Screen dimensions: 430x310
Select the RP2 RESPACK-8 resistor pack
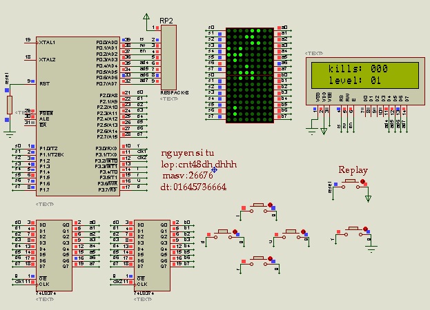[x=168, y=57]
